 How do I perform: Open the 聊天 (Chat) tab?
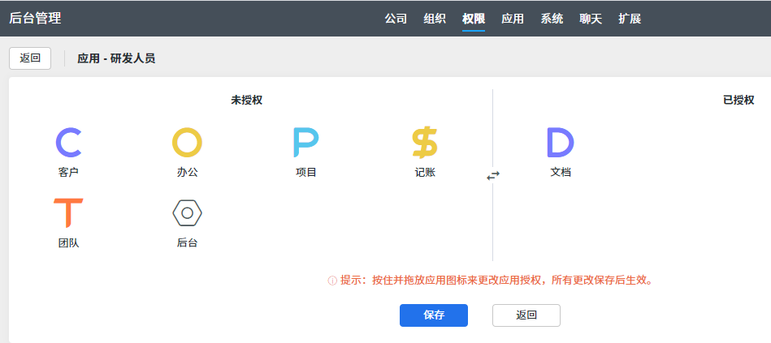click(591, 19)
